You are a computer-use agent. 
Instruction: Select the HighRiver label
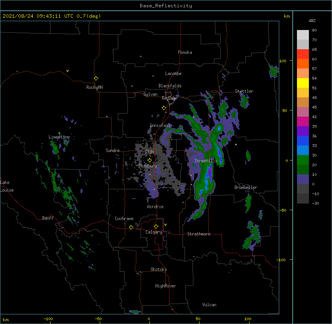tap(166, 286)
